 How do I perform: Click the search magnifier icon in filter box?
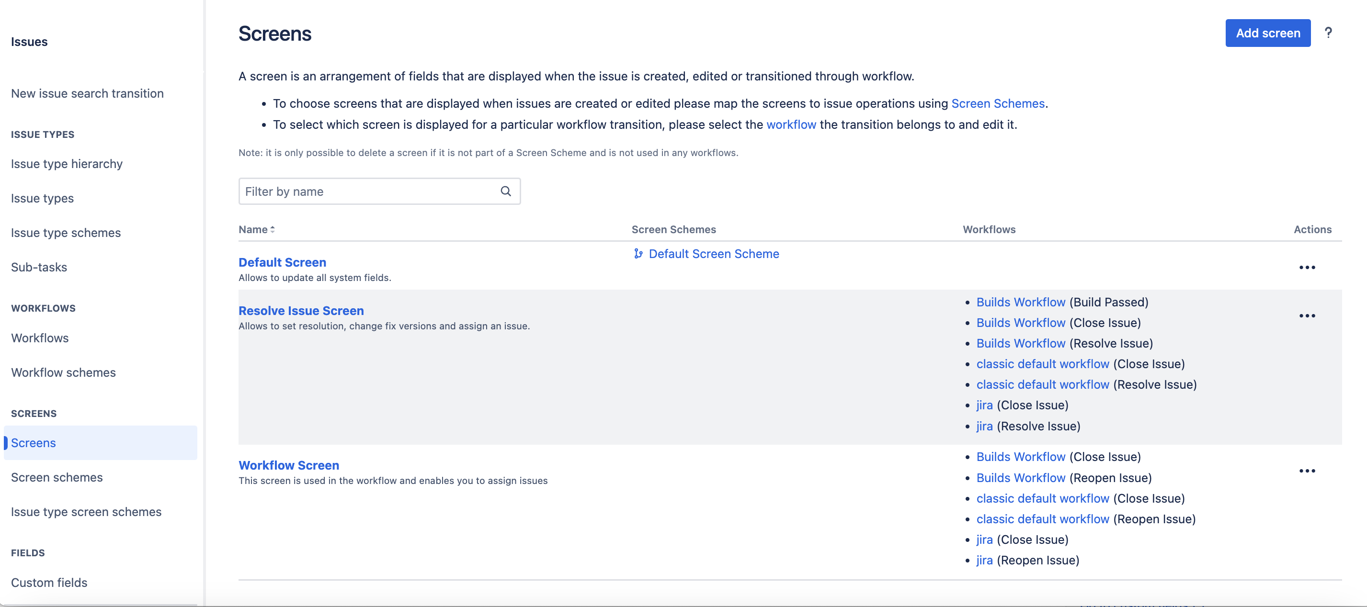pos(506,191)
